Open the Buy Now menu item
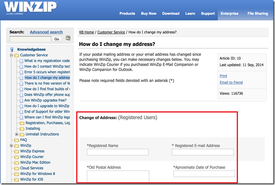 click(149, 13)
